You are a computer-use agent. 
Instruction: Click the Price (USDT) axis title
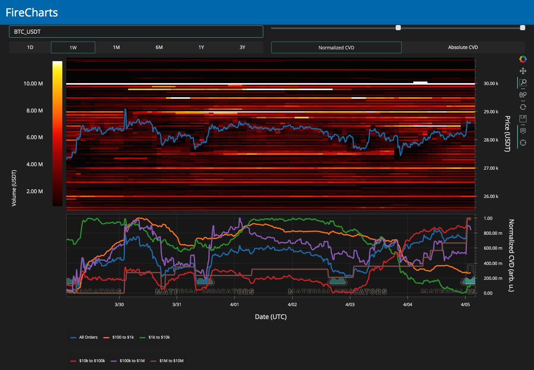(x=507, y=134)
